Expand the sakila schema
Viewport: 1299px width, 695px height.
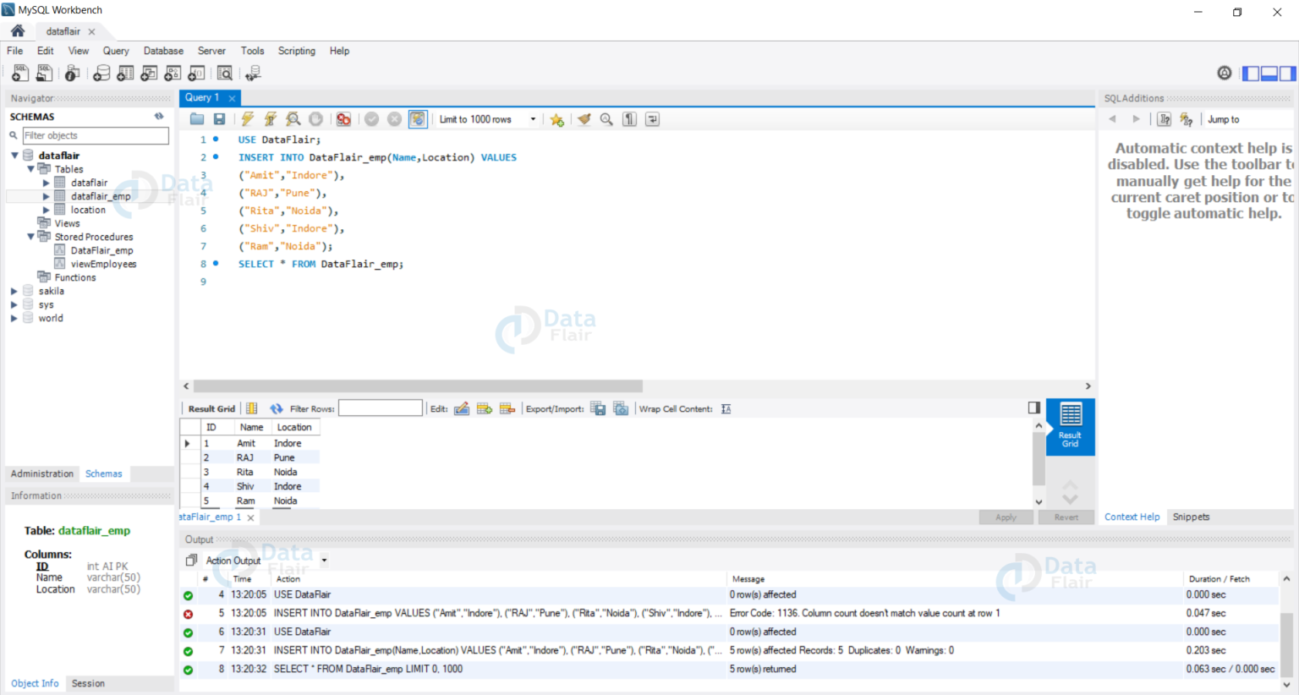(14, 291)
